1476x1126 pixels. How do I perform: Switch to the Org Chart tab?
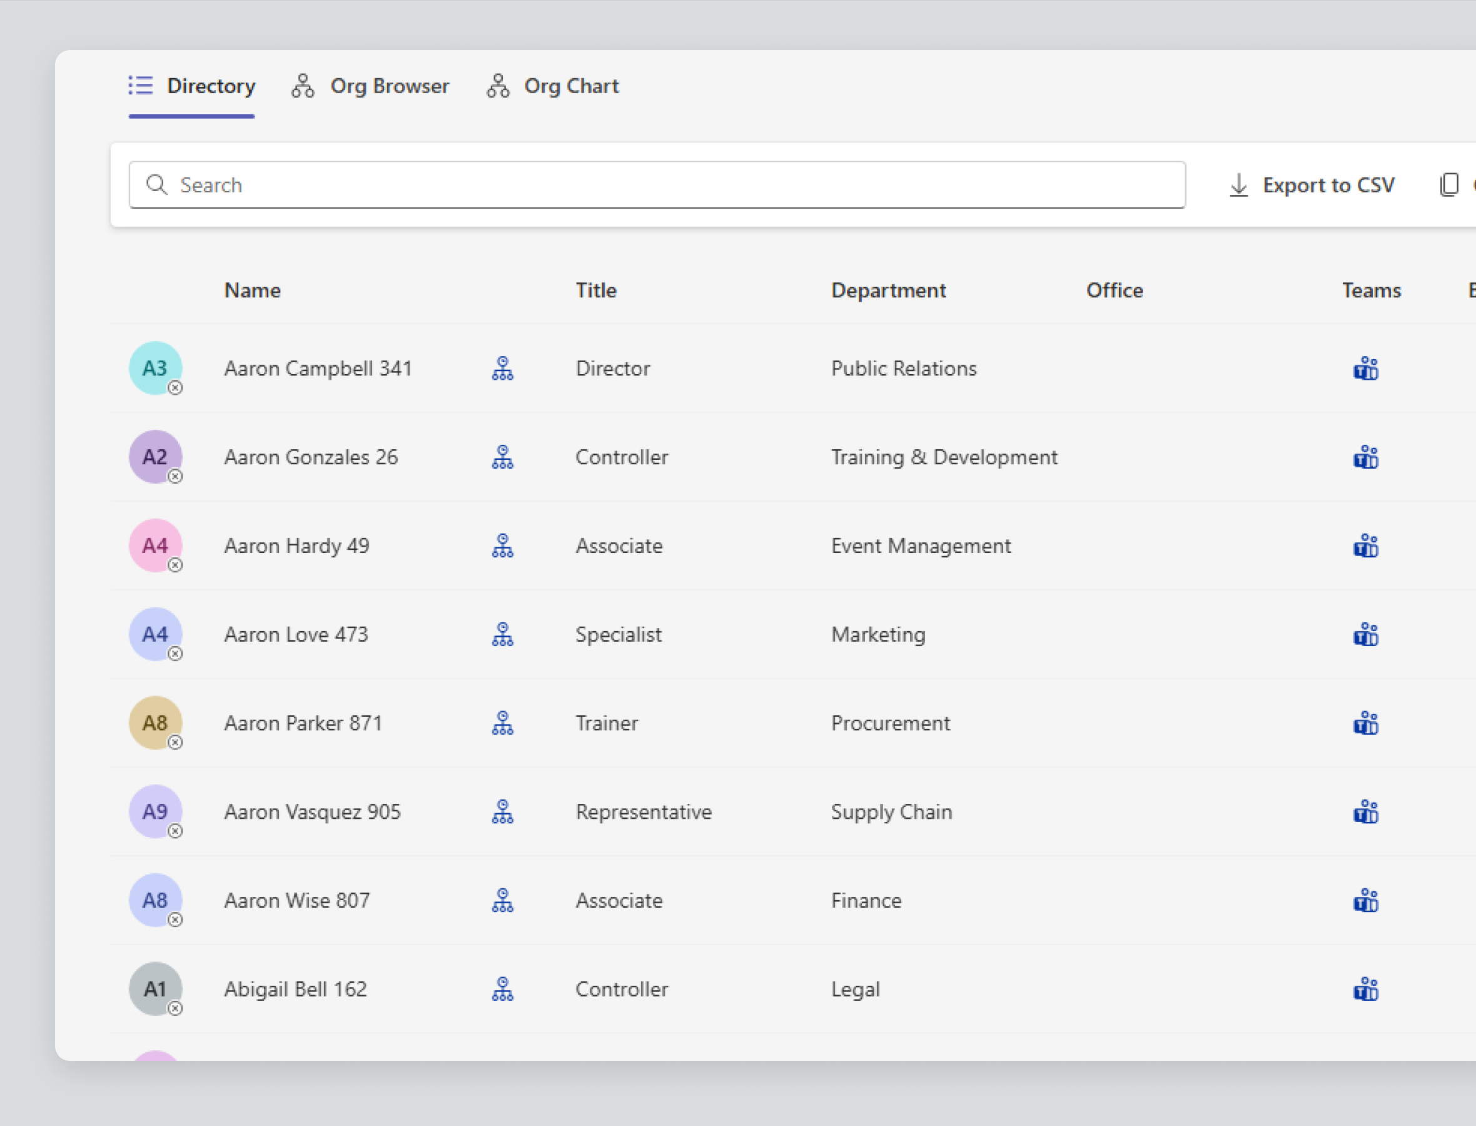(x=552, y=86)
